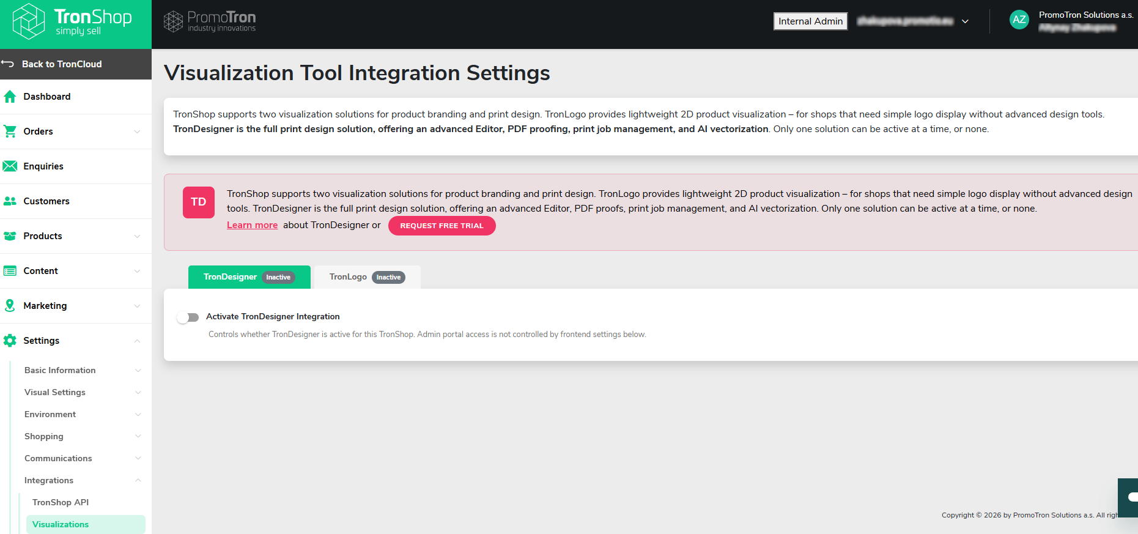Expand Basic Information submenu chevron

(x=138, y=370)
